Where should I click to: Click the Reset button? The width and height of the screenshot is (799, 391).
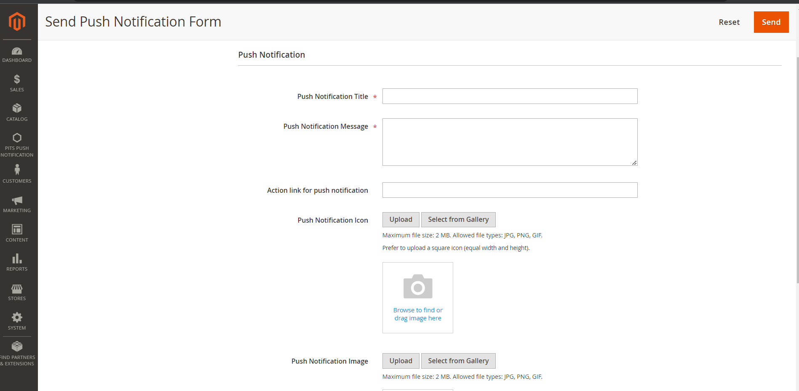pos(729,22)
